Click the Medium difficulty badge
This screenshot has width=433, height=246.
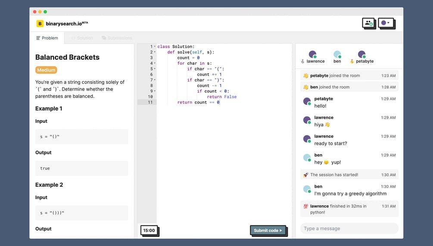(x=46, y=70)
